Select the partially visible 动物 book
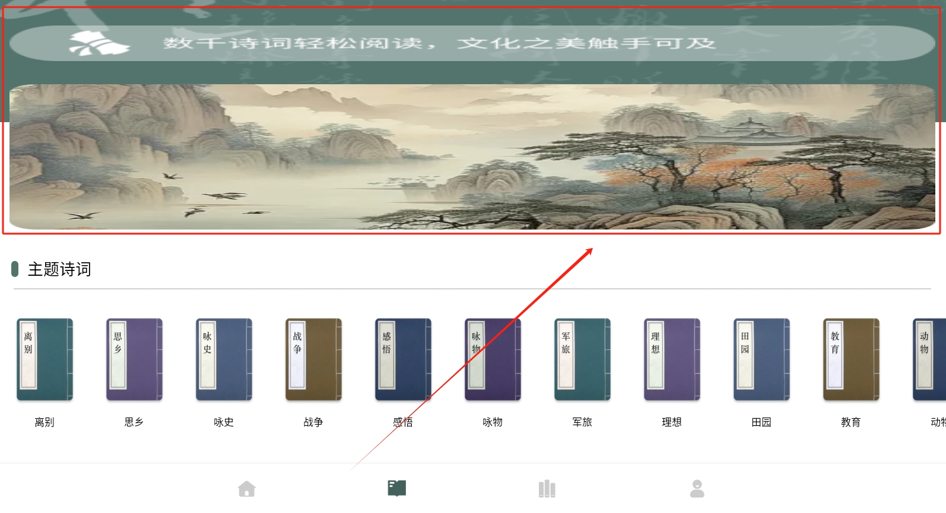946x513 pixels. coord(929,359)
